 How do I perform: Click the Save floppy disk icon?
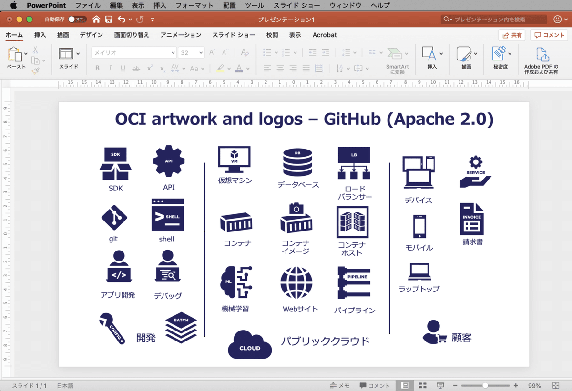109,20
